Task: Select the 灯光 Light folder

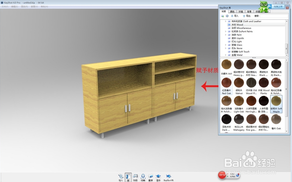Action: click(x=237, y=41)
